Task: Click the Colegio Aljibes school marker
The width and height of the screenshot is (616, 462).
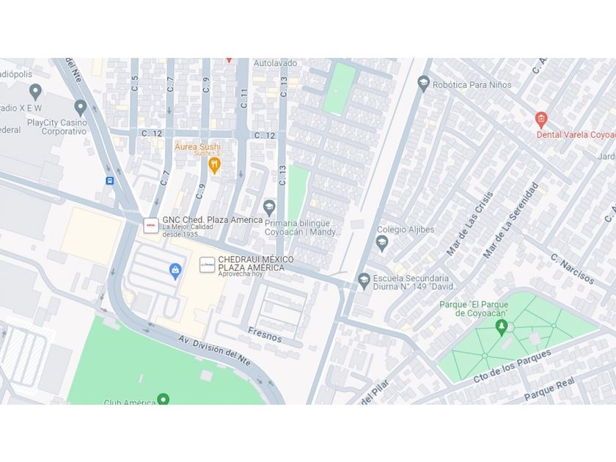Action: click(x=382, y=243)
